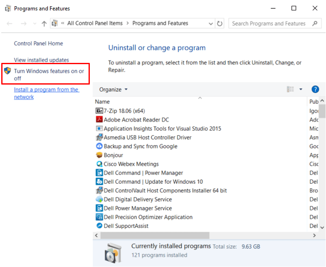
Task: Click the change view list icon
Action: (290, 89)
